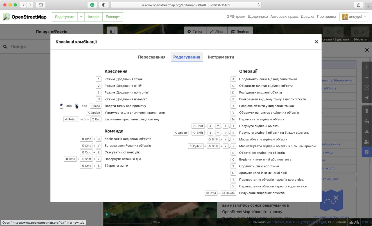
Task: Open the Довідка link
Action: tap(307, 17)
